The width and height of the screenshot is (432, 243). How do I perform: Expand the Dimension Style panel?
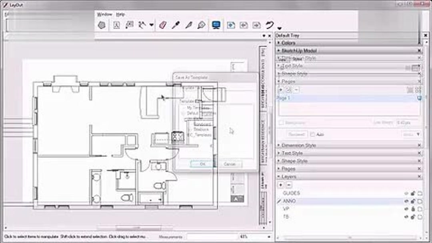pos(278,145)
